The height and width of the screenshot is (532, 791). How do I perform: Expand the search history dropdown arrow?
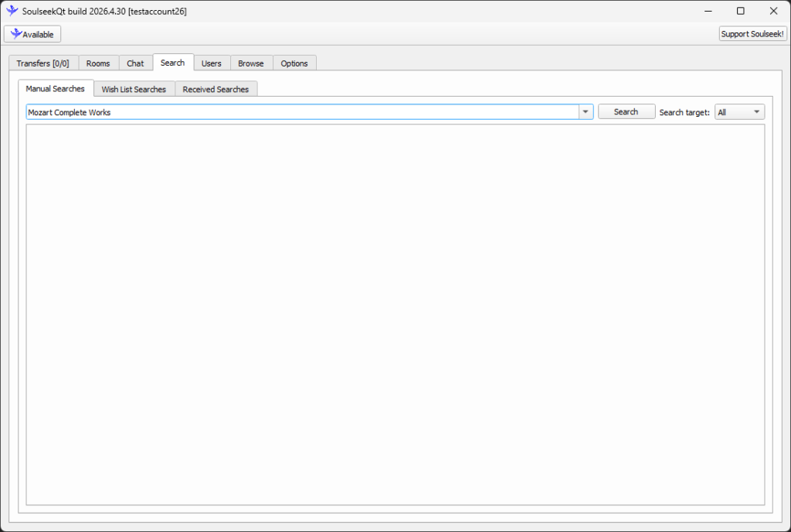point(586,112)
